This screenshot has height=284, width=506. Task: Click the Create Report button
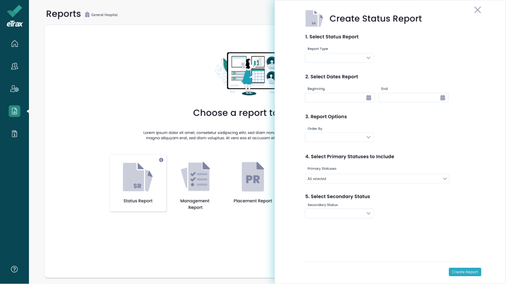click(465, 272)
